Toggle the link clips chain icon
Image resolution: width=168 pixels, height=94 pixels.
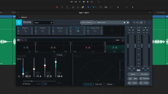pos(83,7)
